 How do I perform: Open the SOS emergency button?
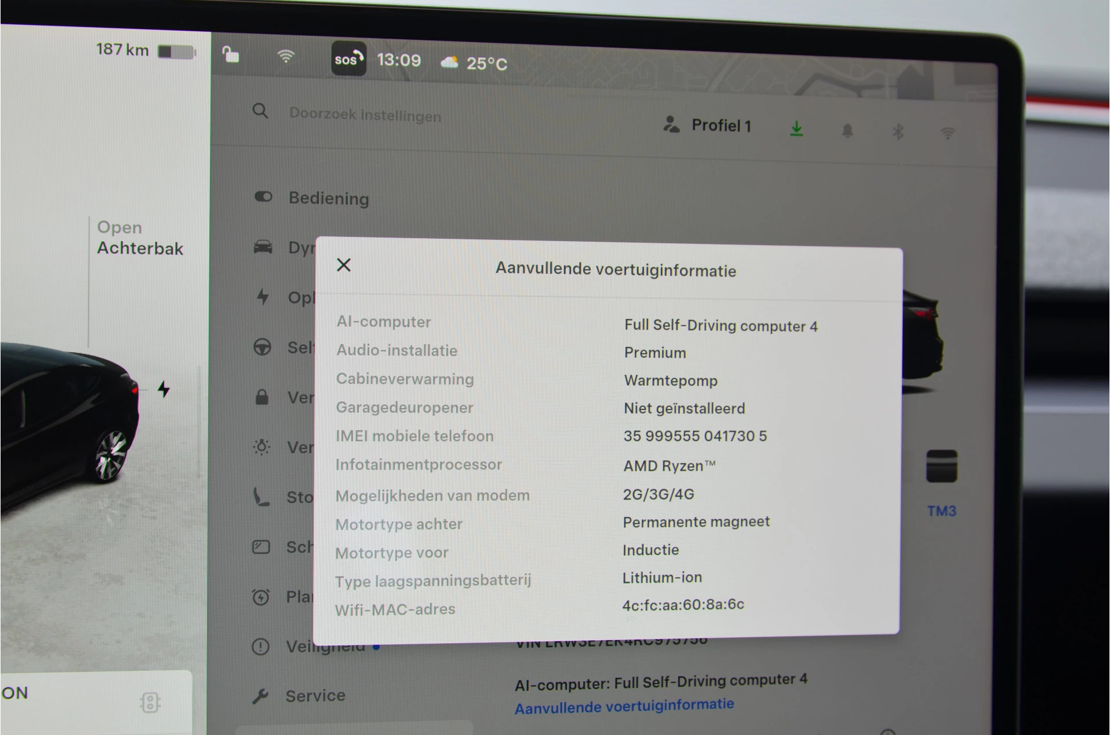coord(349,59)
